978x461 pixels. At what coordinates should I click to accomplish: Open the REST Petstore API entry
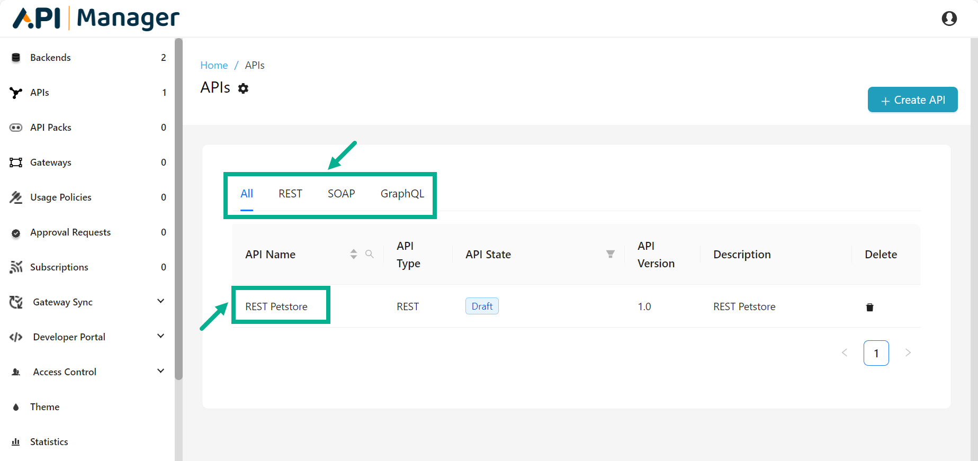pyautogui.click(x=276, y=306)
